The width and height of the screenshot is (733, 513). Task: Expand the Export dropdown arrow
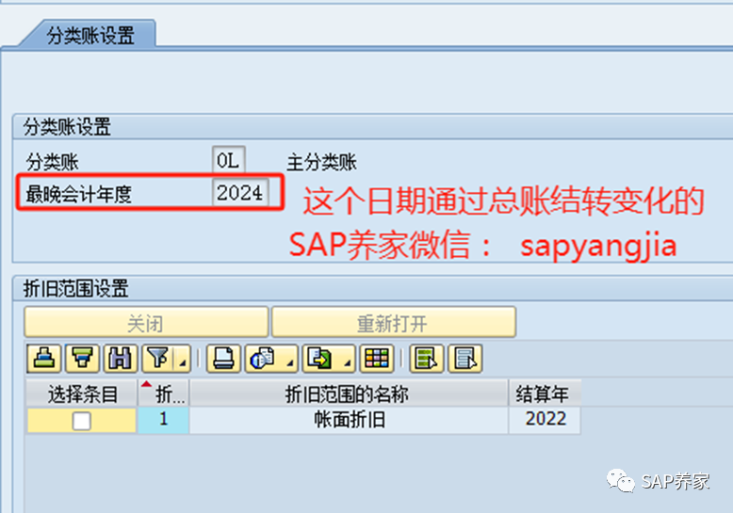click(348, 359)
